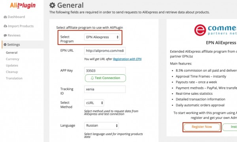Select the General settings submenu

(11, 53)
